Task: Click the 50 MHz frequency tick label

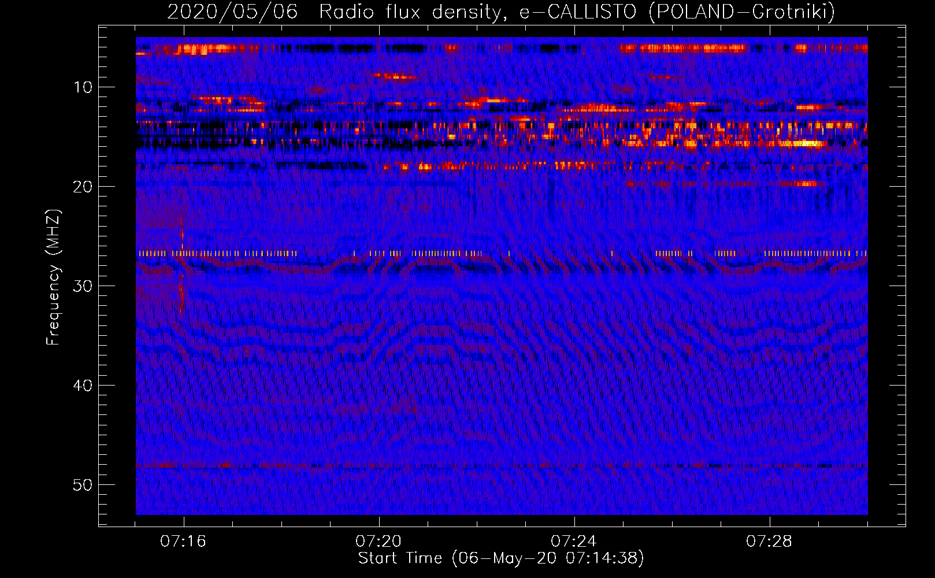Action: point(83,485)
